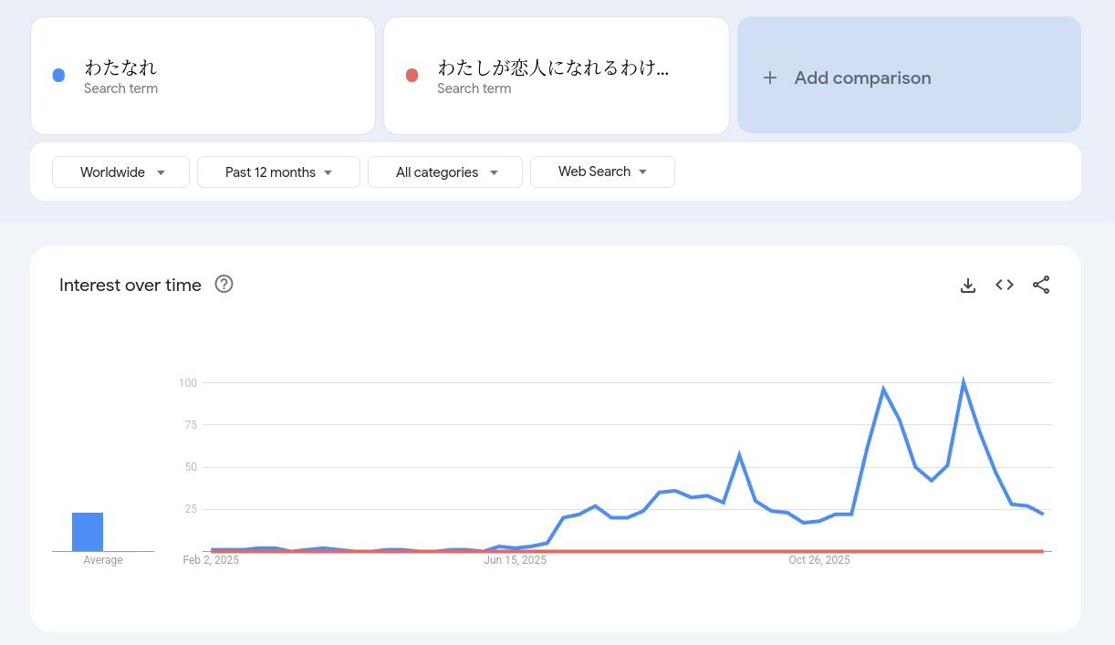Select the Jun 15, 2025 axis label

516,560
